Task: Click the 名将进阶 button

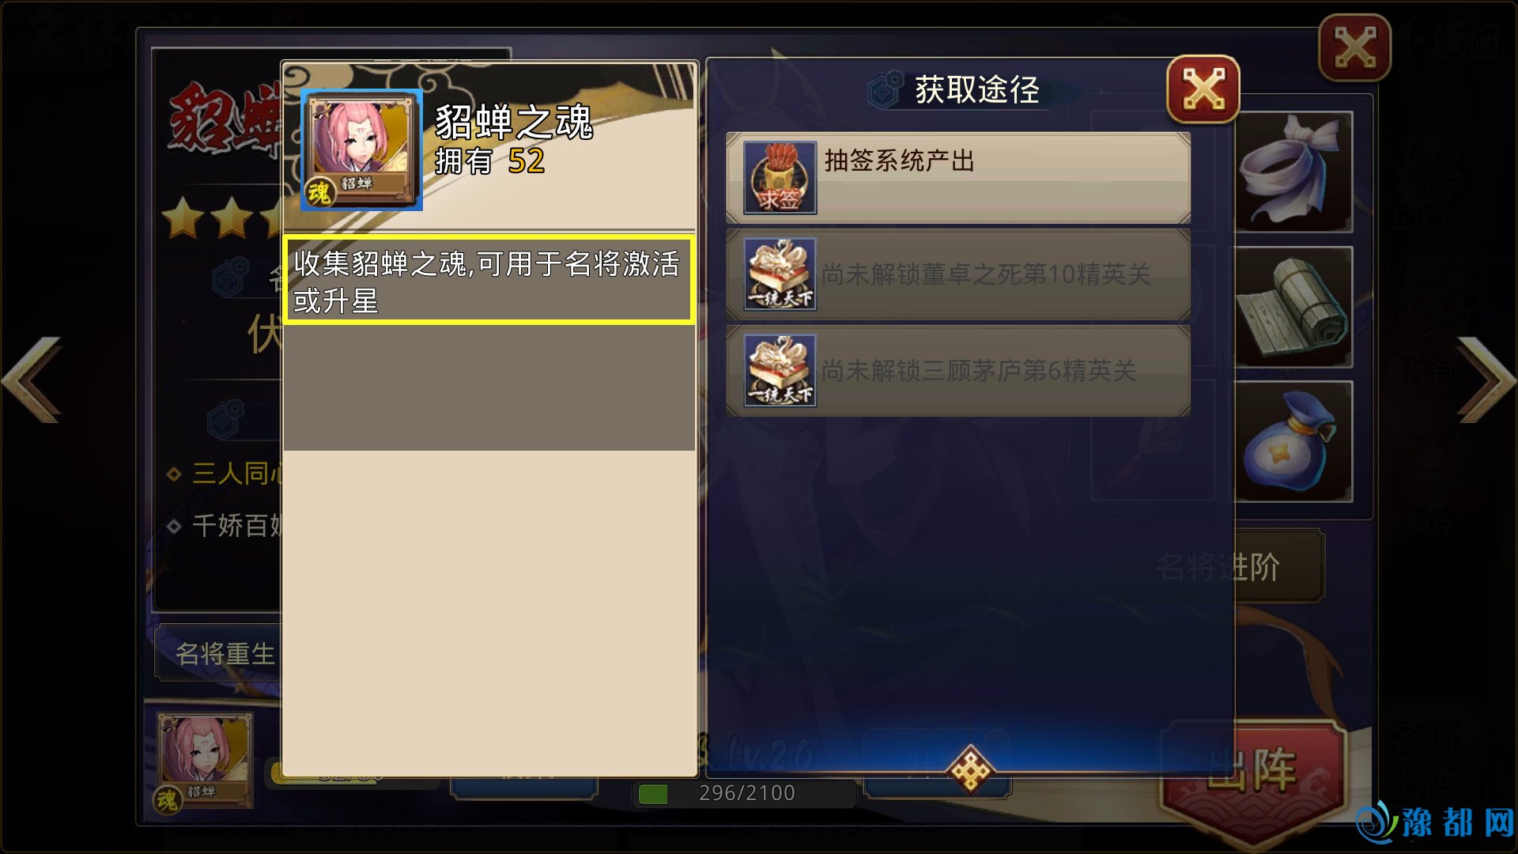Action: [1217, 566]
